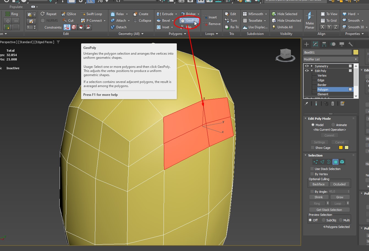This screenshot has width=369, height=251.
Task: Collapse the Edit Poly modifier tree
Action: (312, 71)
